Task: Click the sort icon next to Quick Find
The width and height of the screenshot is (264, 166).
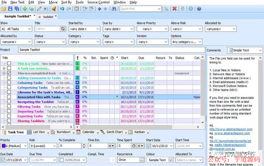Action: 166,9
